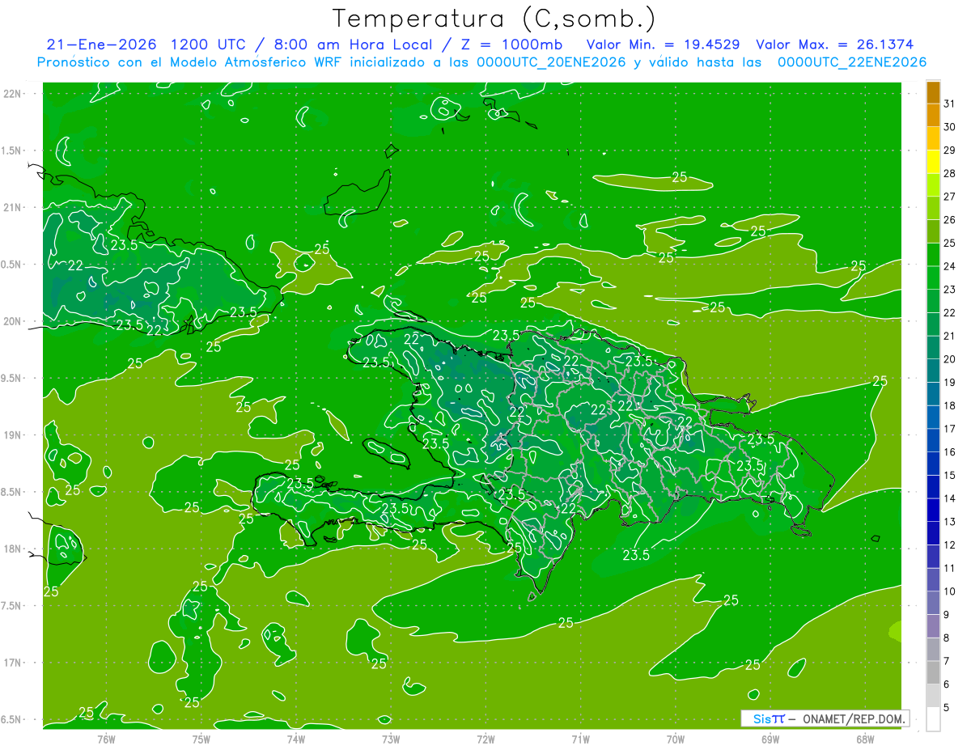Image resolution: width=971 pixels, height=750 pixels.
Task: Click the title "Temperatura (C,somb.)"
Action: [494, 19]
